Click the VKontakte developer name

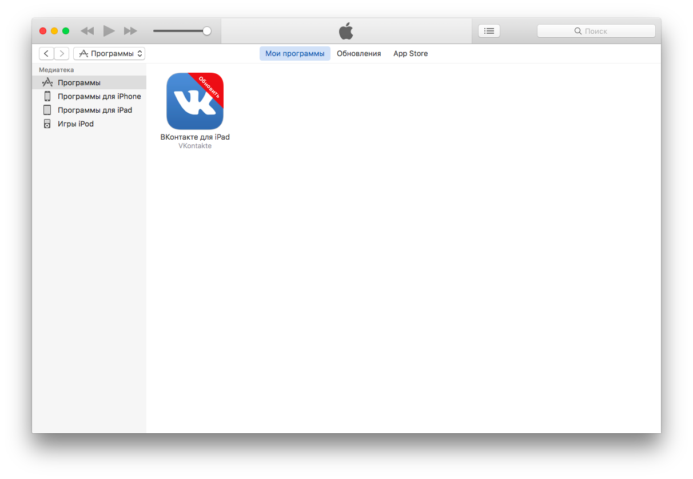tap(195, 146)
